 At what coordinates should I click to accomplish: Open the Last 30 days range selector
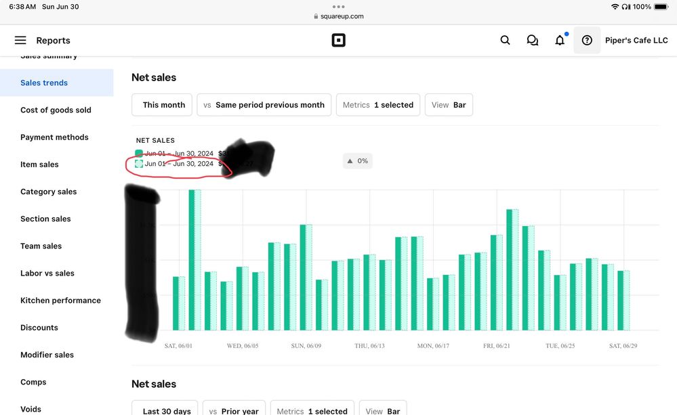pyautogui.click(x=166, y=410)
